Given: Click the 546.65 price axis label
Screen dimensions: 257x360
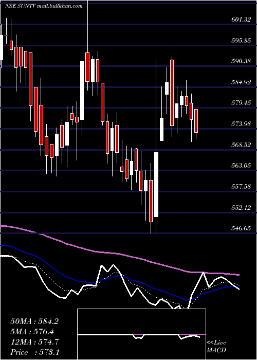Looking at the screenshot, I should [x=241, y=228].
